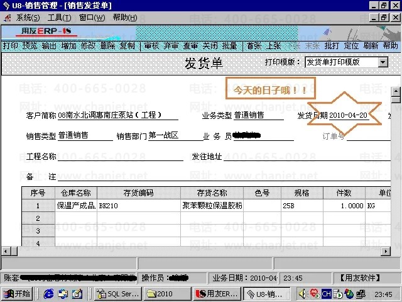This screenshot has height=302, width=402.
Task: Click the empty 发往地址 field
Action: pyautogui.click(x=307, y=156)
